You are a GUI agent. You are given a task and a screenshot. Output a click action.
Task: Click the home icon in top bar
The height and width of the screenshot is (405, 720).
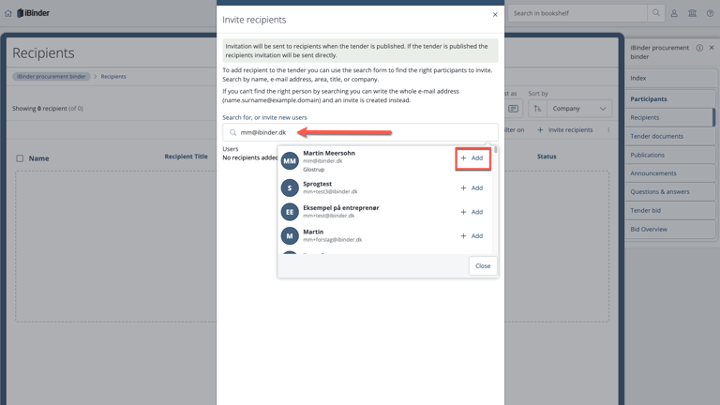(7, 13)
